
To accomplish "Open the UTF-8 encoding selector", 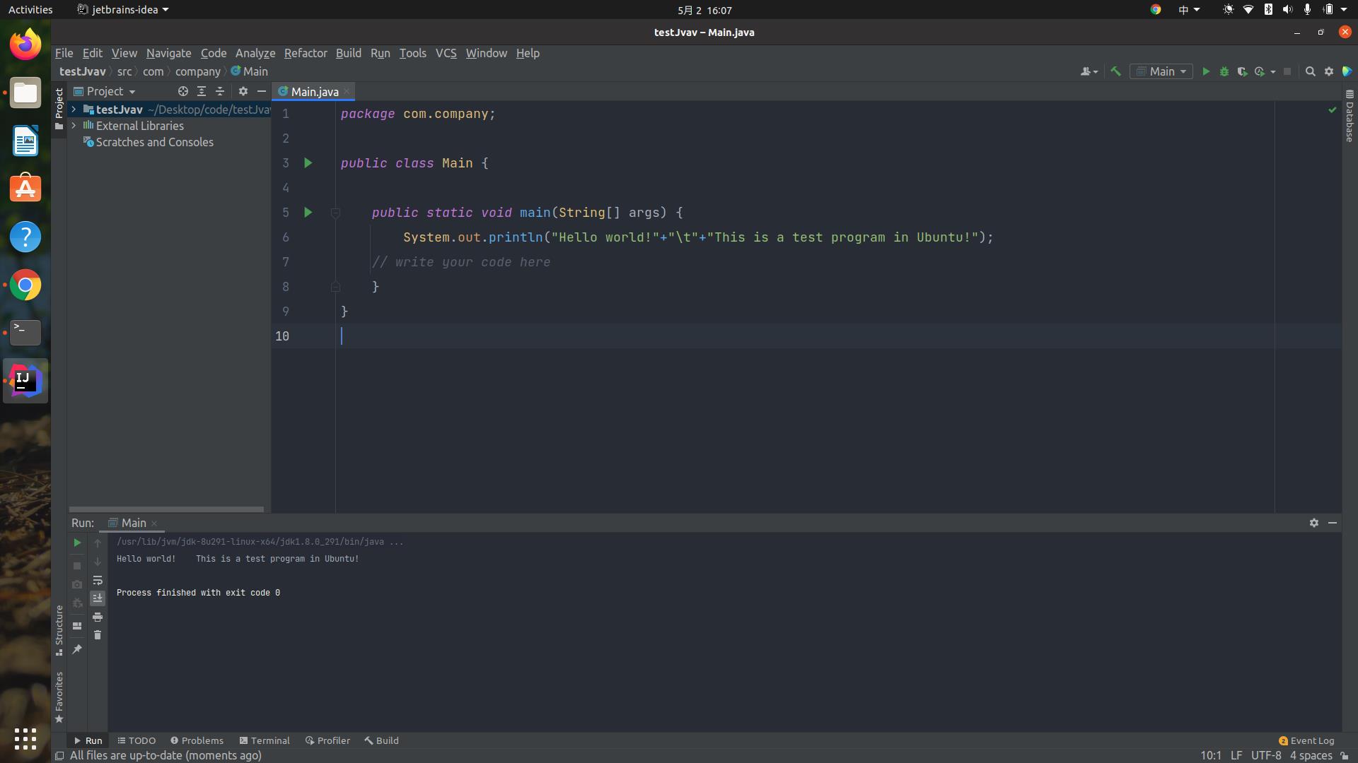I will click(x=1266, y=755).
